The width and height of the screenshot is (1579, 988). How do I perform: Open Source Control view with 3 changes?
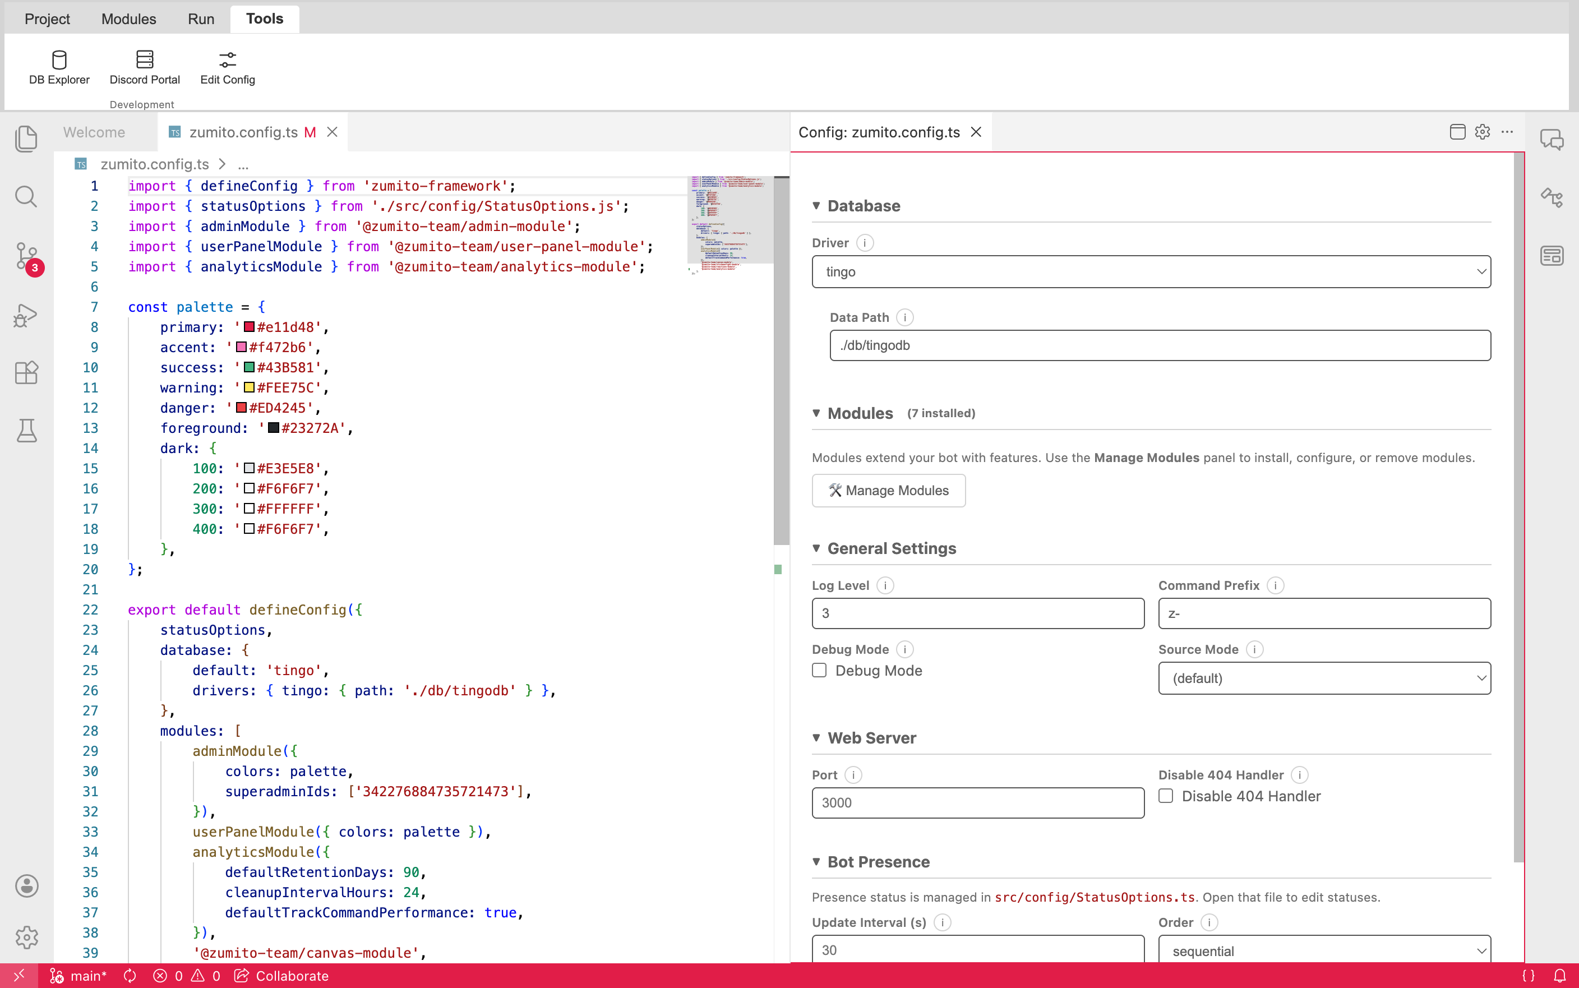click(28, 257)
